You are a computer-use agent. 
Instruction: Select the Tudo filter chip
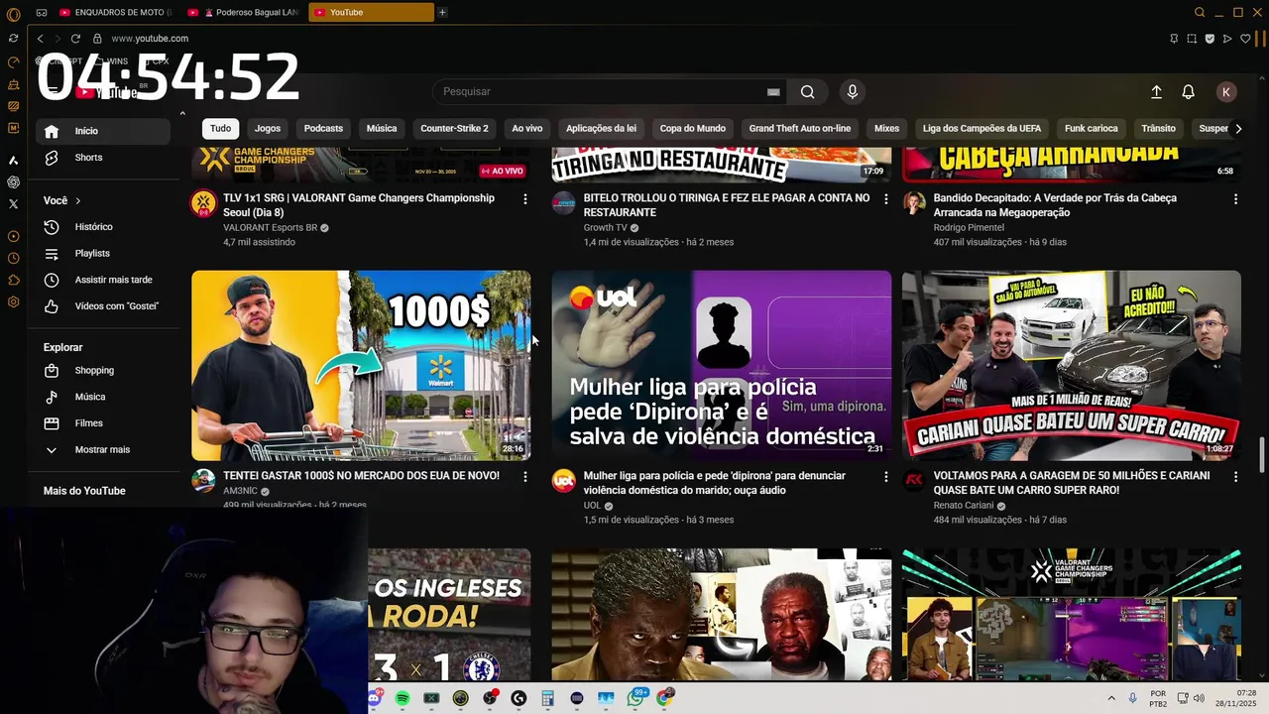point(220,128)
